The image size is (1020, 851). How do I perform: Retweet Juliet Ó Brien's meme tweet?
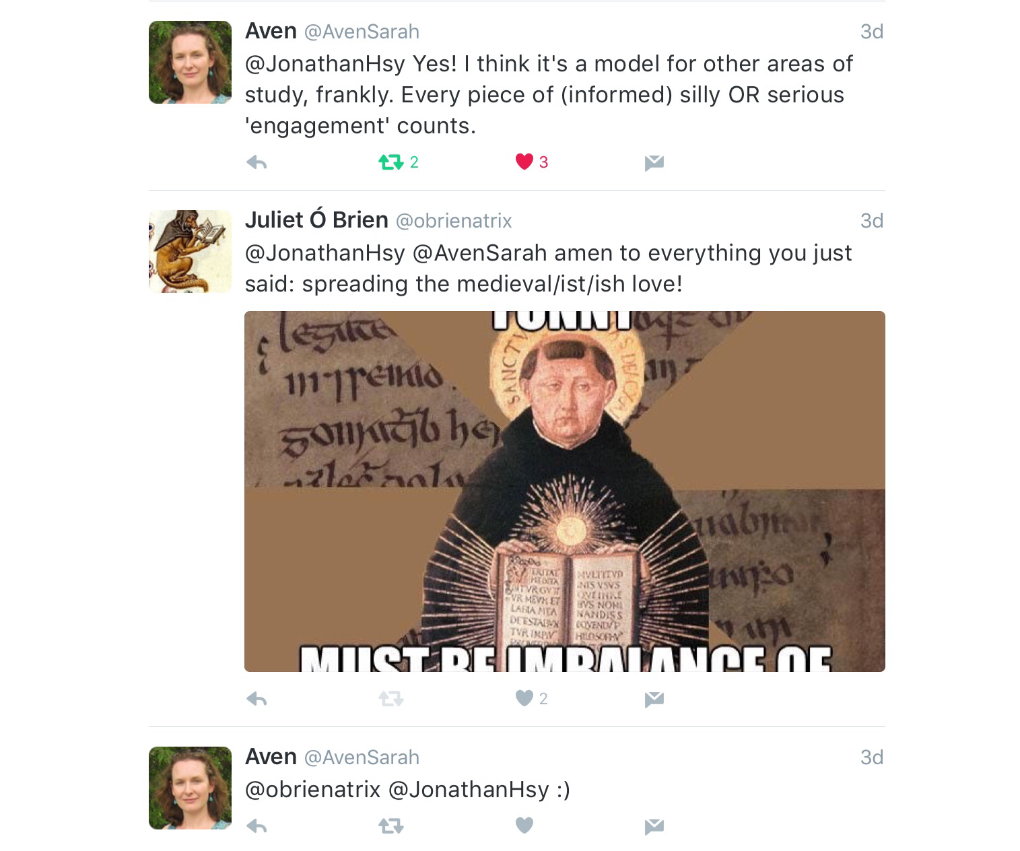point(390,699)
